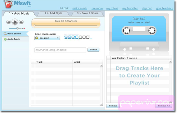Click the Mixwit bucket logo
The width and height of the screenshot is (178, 113).
pos(8,4)
